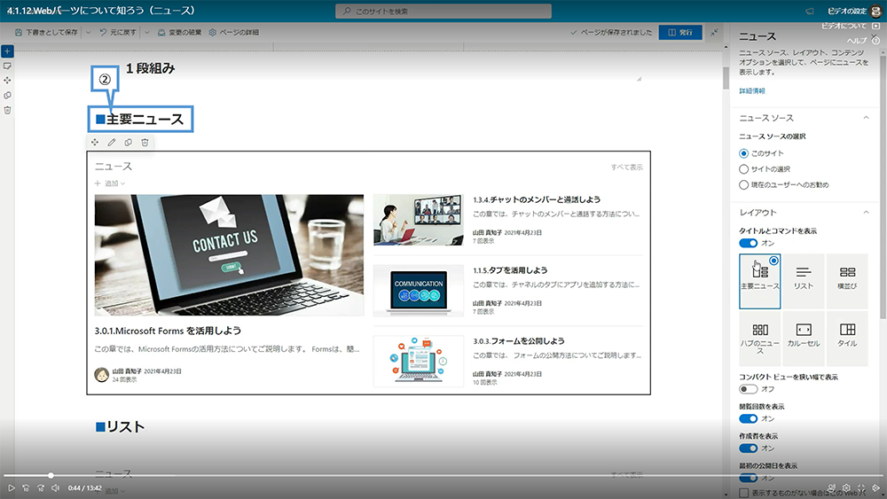The image size is (887, 499).
Task: Select the リスト layout
Action: 804,281
